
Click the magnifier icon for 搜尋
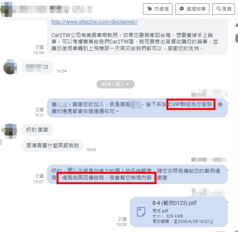(218, 9)
